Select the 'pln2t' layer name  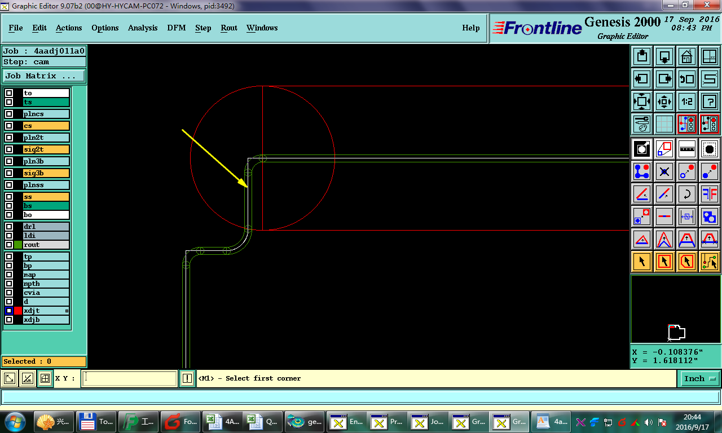[46, 138]
